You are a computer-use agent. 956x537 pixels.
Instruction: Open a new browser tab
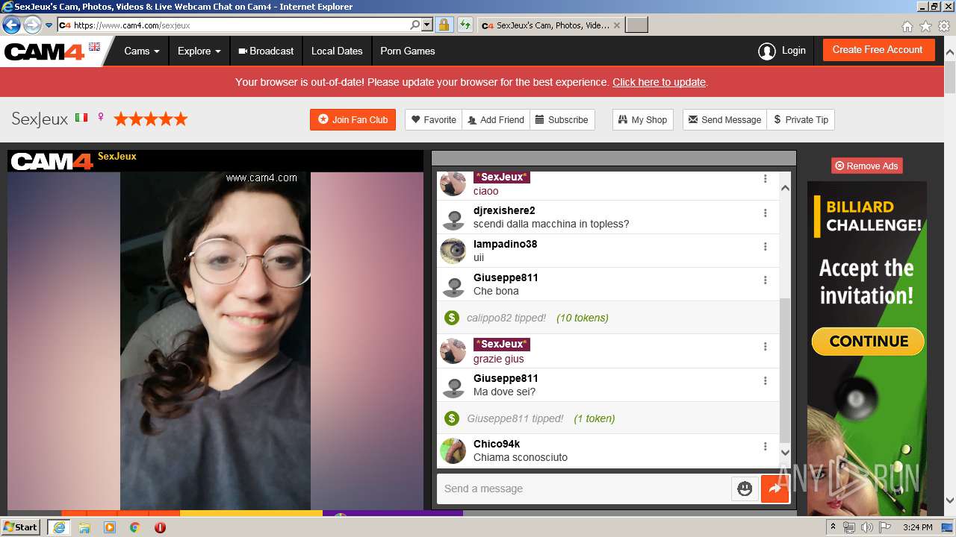636,25
